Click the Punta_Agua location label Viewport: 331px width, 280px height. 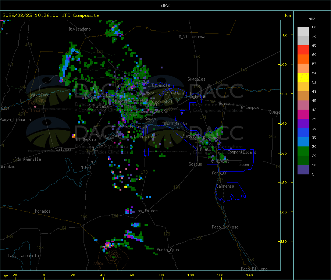[168, 250]
